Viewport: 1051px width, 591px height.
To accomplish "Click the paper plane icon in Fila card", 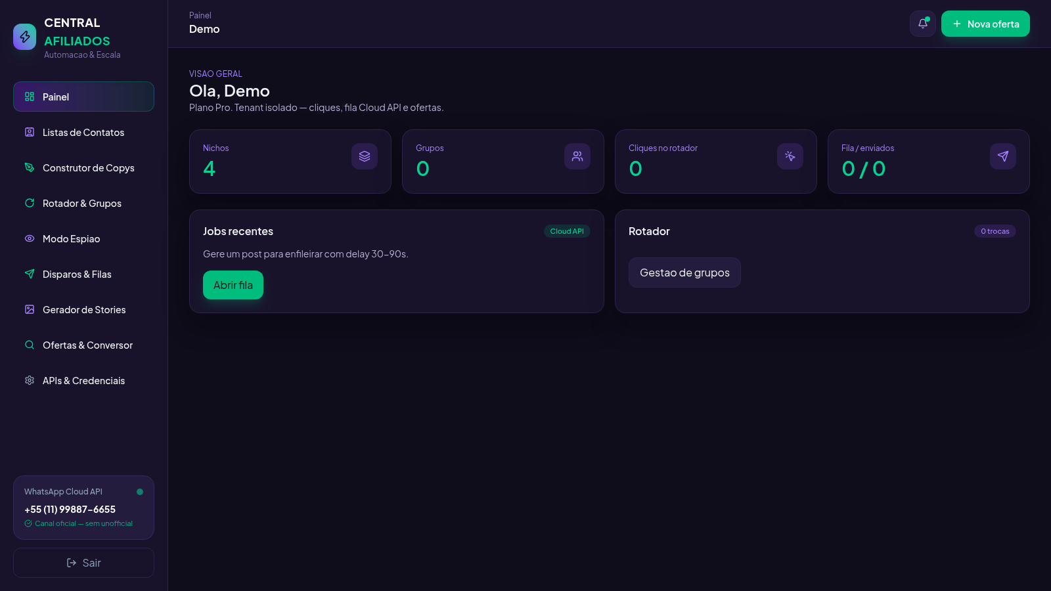I will click(x=1003, y=156).
